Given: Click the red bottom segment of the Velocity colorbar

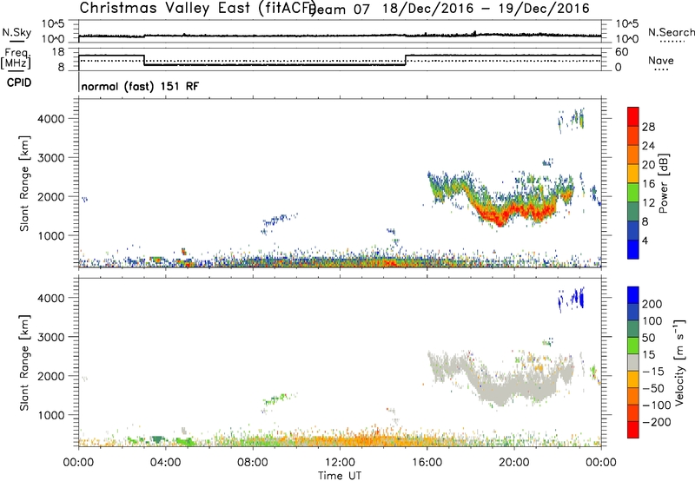Looking at the screenshot, I should 633,430.
